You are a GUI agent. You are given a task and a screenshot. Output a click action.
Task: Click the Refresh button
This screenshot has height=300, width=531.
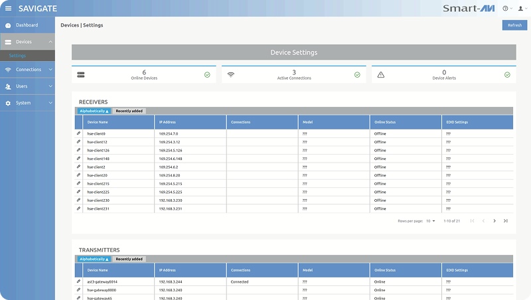pyautogui.click(x=514, y=25)
